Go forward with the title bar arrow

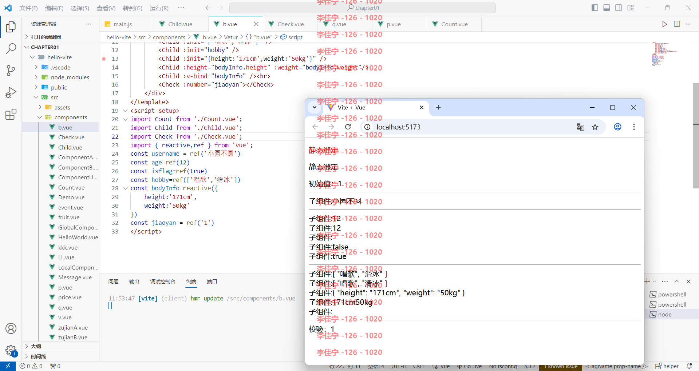click(220, 8)
